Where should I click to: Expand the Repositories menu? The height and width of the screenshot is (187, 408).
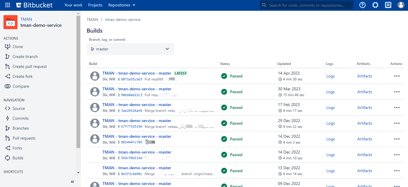pos(122,5)
